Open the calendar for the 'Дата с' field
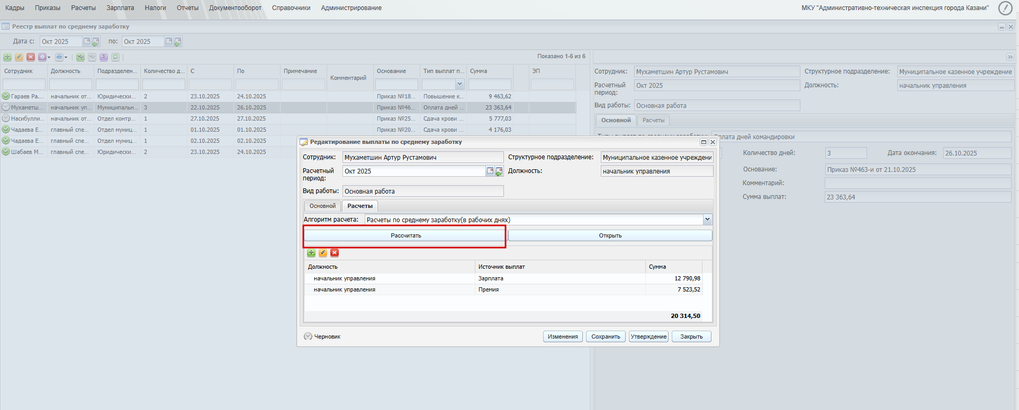1019x410 pixels. pyautogui.click(x=87, y=41)
